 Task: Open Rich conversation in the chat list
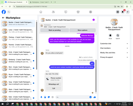[18, 68]
